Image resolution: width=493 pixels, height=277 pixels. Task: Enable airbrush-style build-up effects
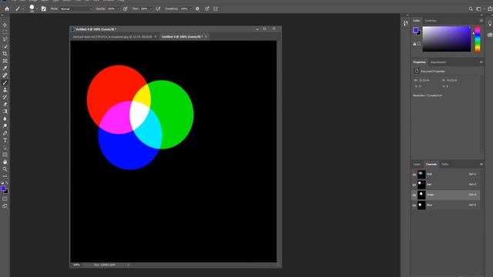[158, 8]
